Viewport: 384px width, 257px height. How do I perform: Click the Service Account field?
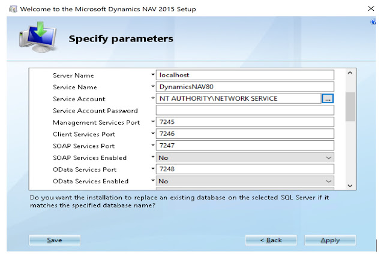[x=239, y=98]
